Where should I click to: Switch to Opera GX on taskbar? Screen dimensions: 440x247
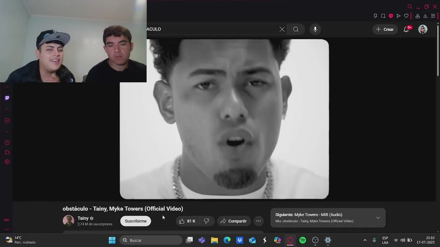click(290, 240)
